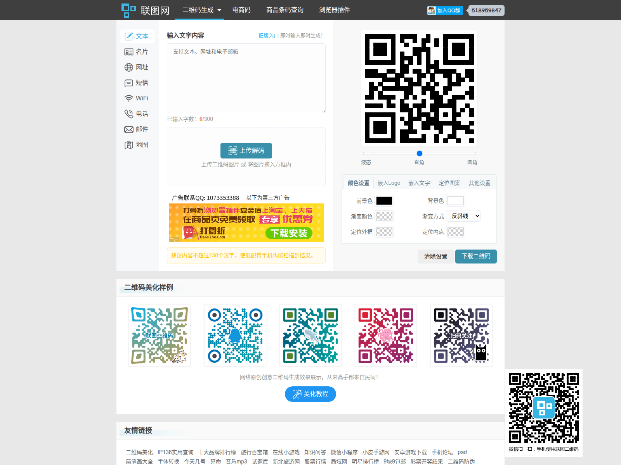The width and height of the screenshot is (621, 465).
Task: Select the 邮件 email envelope icon
Action: [128, 129]
